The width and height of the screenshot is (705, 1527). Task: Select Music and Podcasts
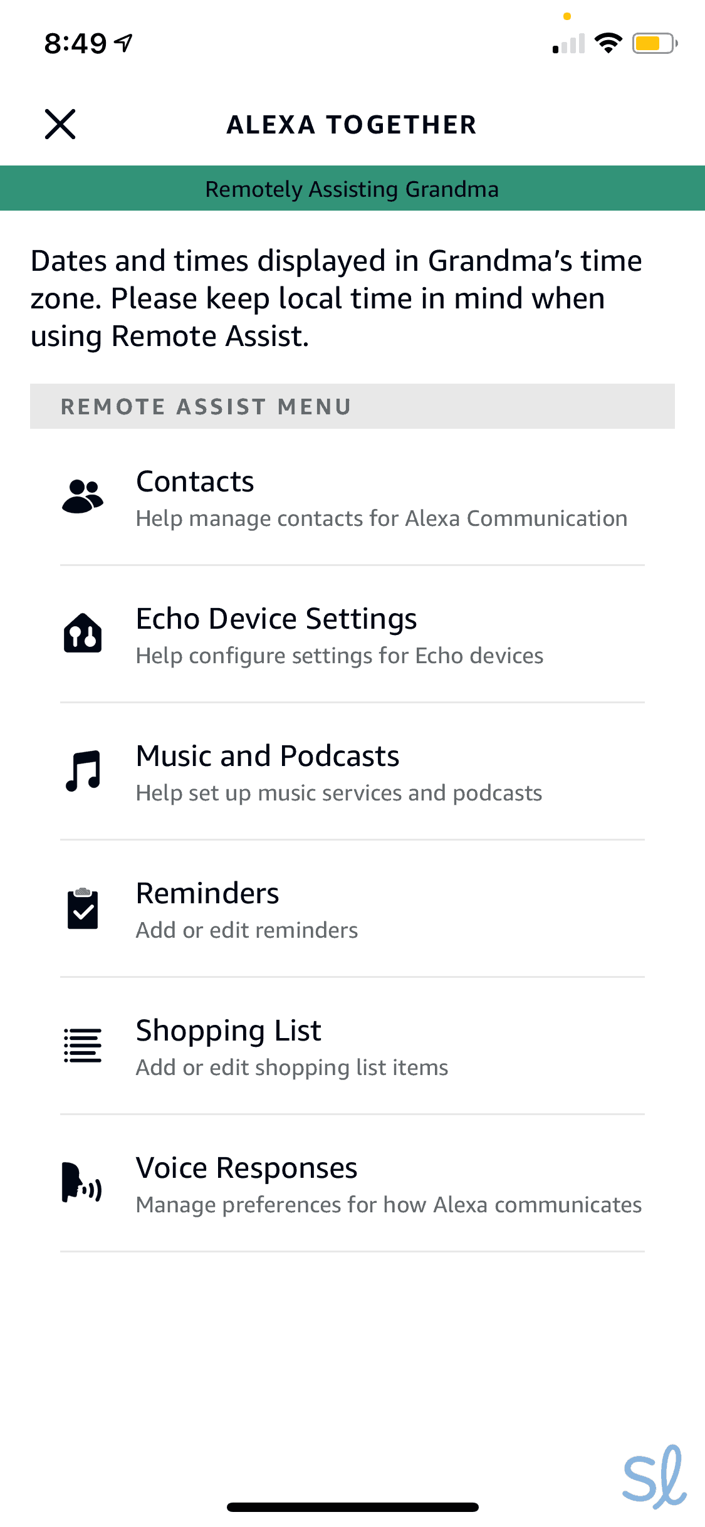[268, 757]
